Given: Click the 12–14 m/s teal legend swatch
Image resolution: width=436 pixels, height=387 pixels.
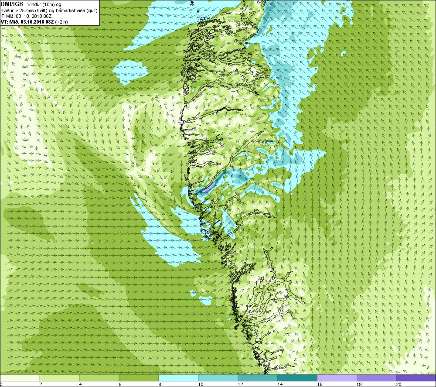Looking at the screenshot, I should pos(258,378).
